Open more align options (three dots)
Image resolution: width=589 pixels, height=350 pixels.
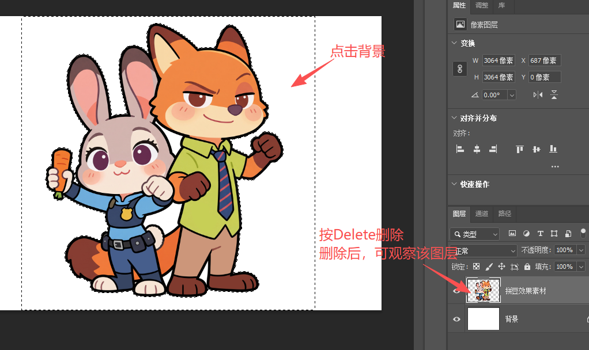(x=555, y=166)
